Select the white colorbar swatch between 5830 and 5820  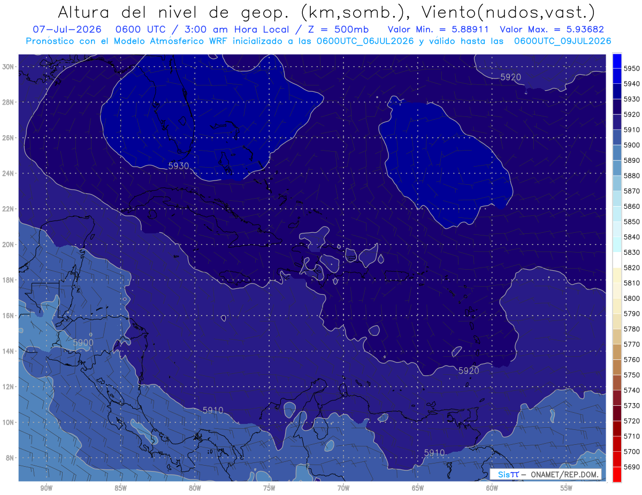(617, 260)
